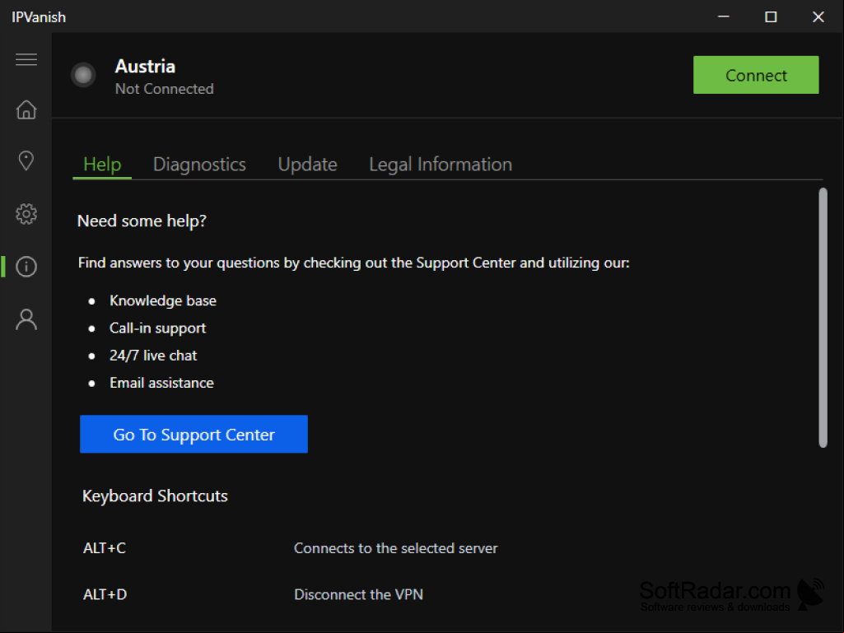
Task: Click Go To Support Center button
Action: coord(194,434)
